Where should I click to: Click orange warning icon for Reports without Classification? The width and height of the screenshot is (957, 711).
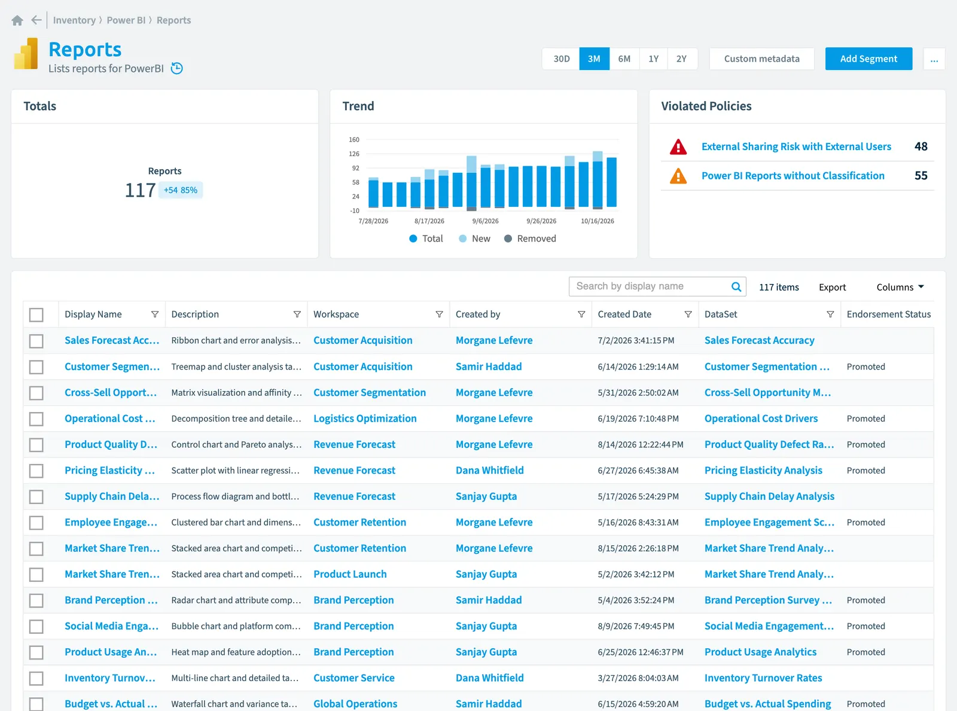pyautogui.click(x=678, y=176)
